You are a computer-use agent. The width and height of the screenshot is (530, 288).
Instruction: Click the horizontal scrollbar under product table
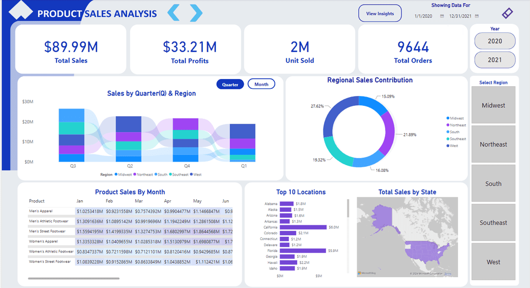73,278
